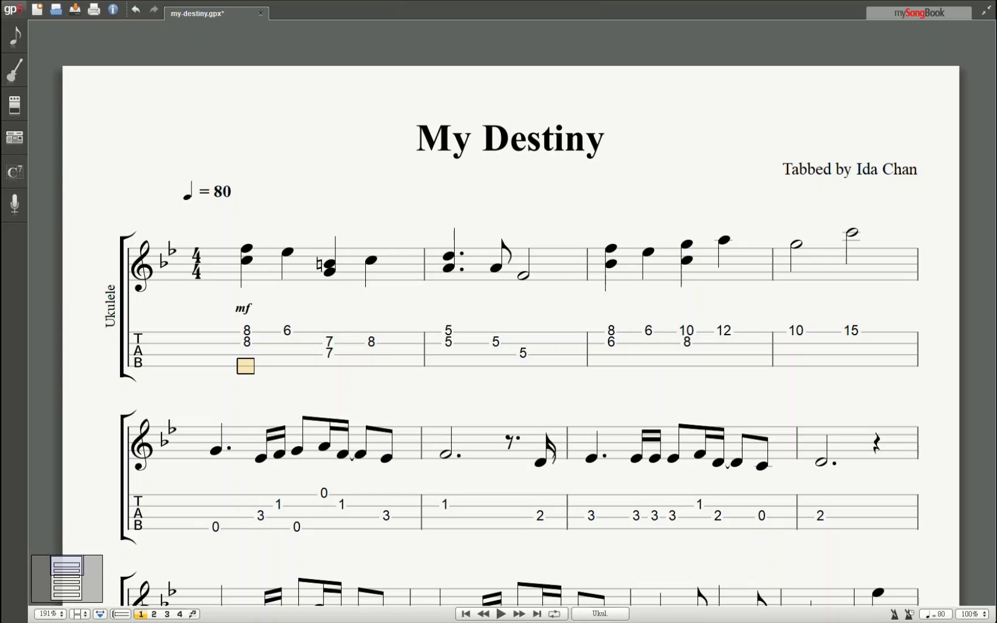
Task: Open the page layout selector
Action: pyautogui.click(x=80, y=614)
